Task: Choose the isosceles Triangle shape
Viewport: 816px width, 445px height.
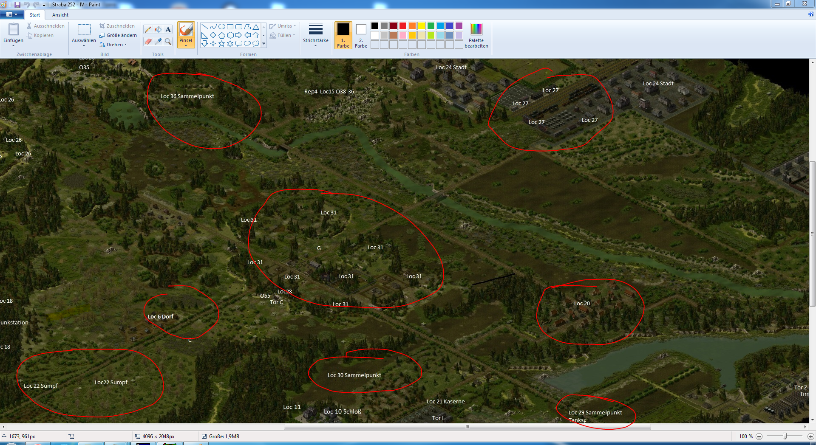Action: pos(255,27)
